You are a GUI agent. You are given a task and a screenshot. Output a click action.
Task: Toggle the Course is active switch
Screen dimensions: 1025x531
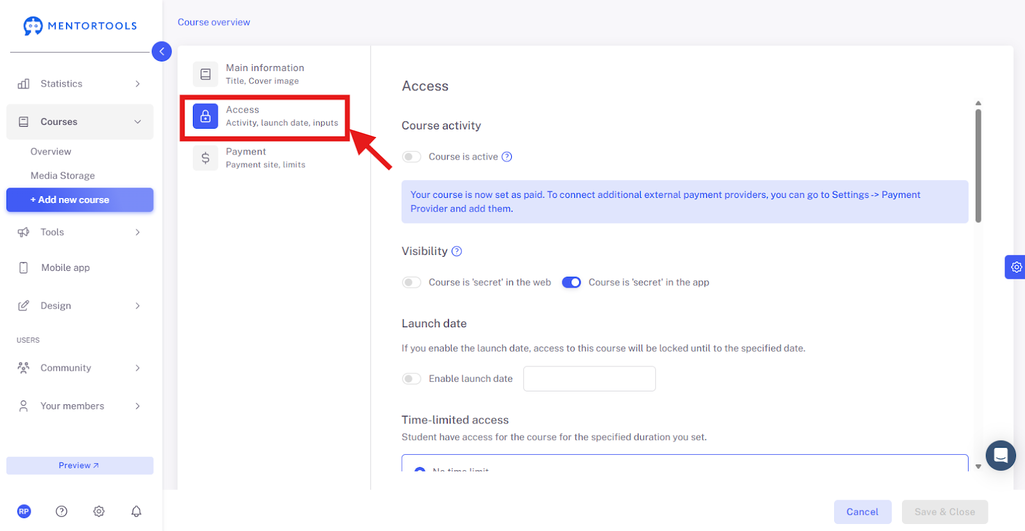click(x=411, y=157)
